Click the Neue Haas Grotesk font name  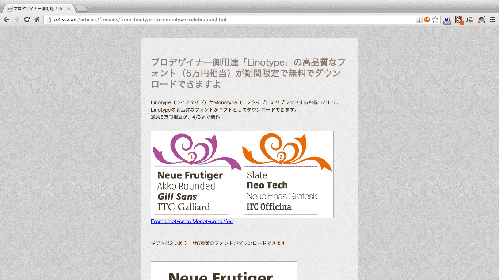[282, 196]
